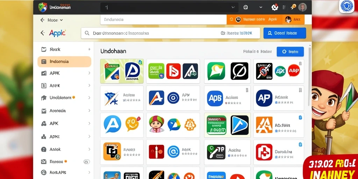Select the Anlok sidebar item
This screenshot has width=358, height=179.
click(64, 149)
